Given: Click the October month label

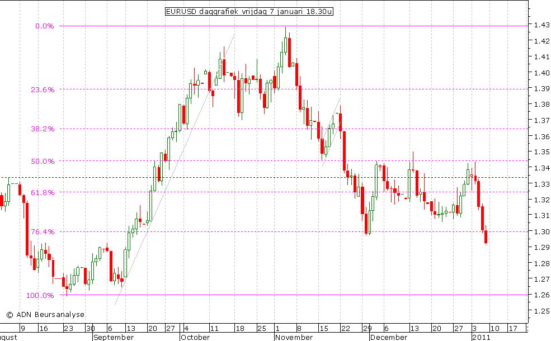Looking at the screenshot, I should [x=195, y=338].
